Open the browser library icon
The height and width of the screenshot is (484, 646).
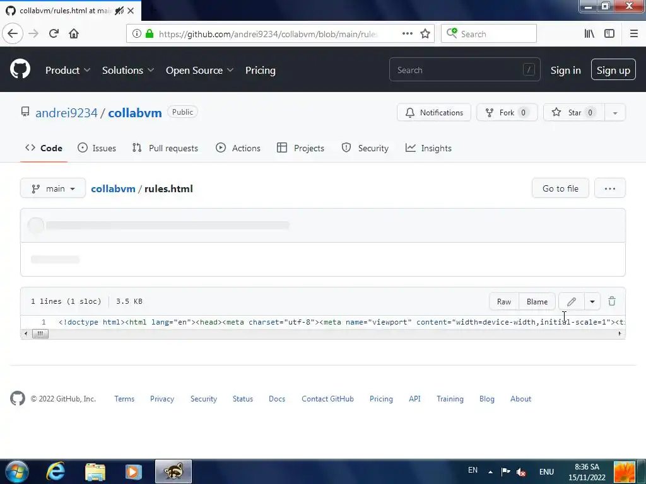coord(589,34)
